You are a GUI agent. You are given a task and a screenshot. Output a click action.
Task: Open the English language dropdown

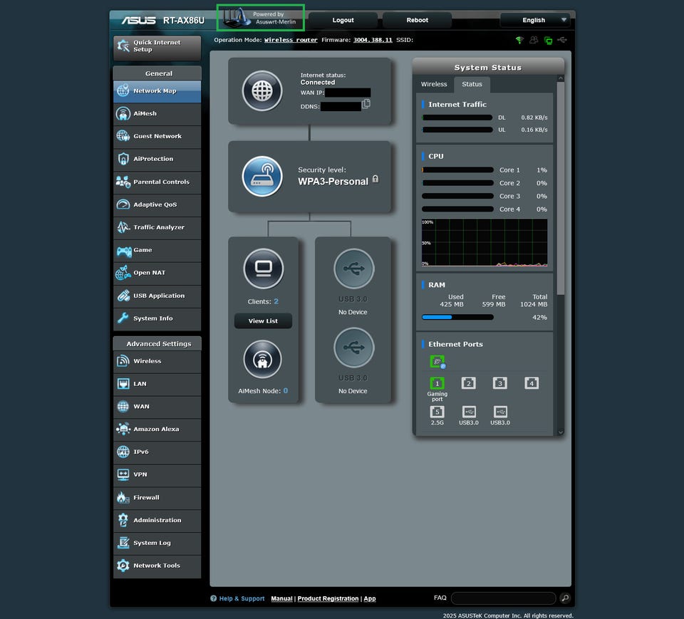[535, 20]
